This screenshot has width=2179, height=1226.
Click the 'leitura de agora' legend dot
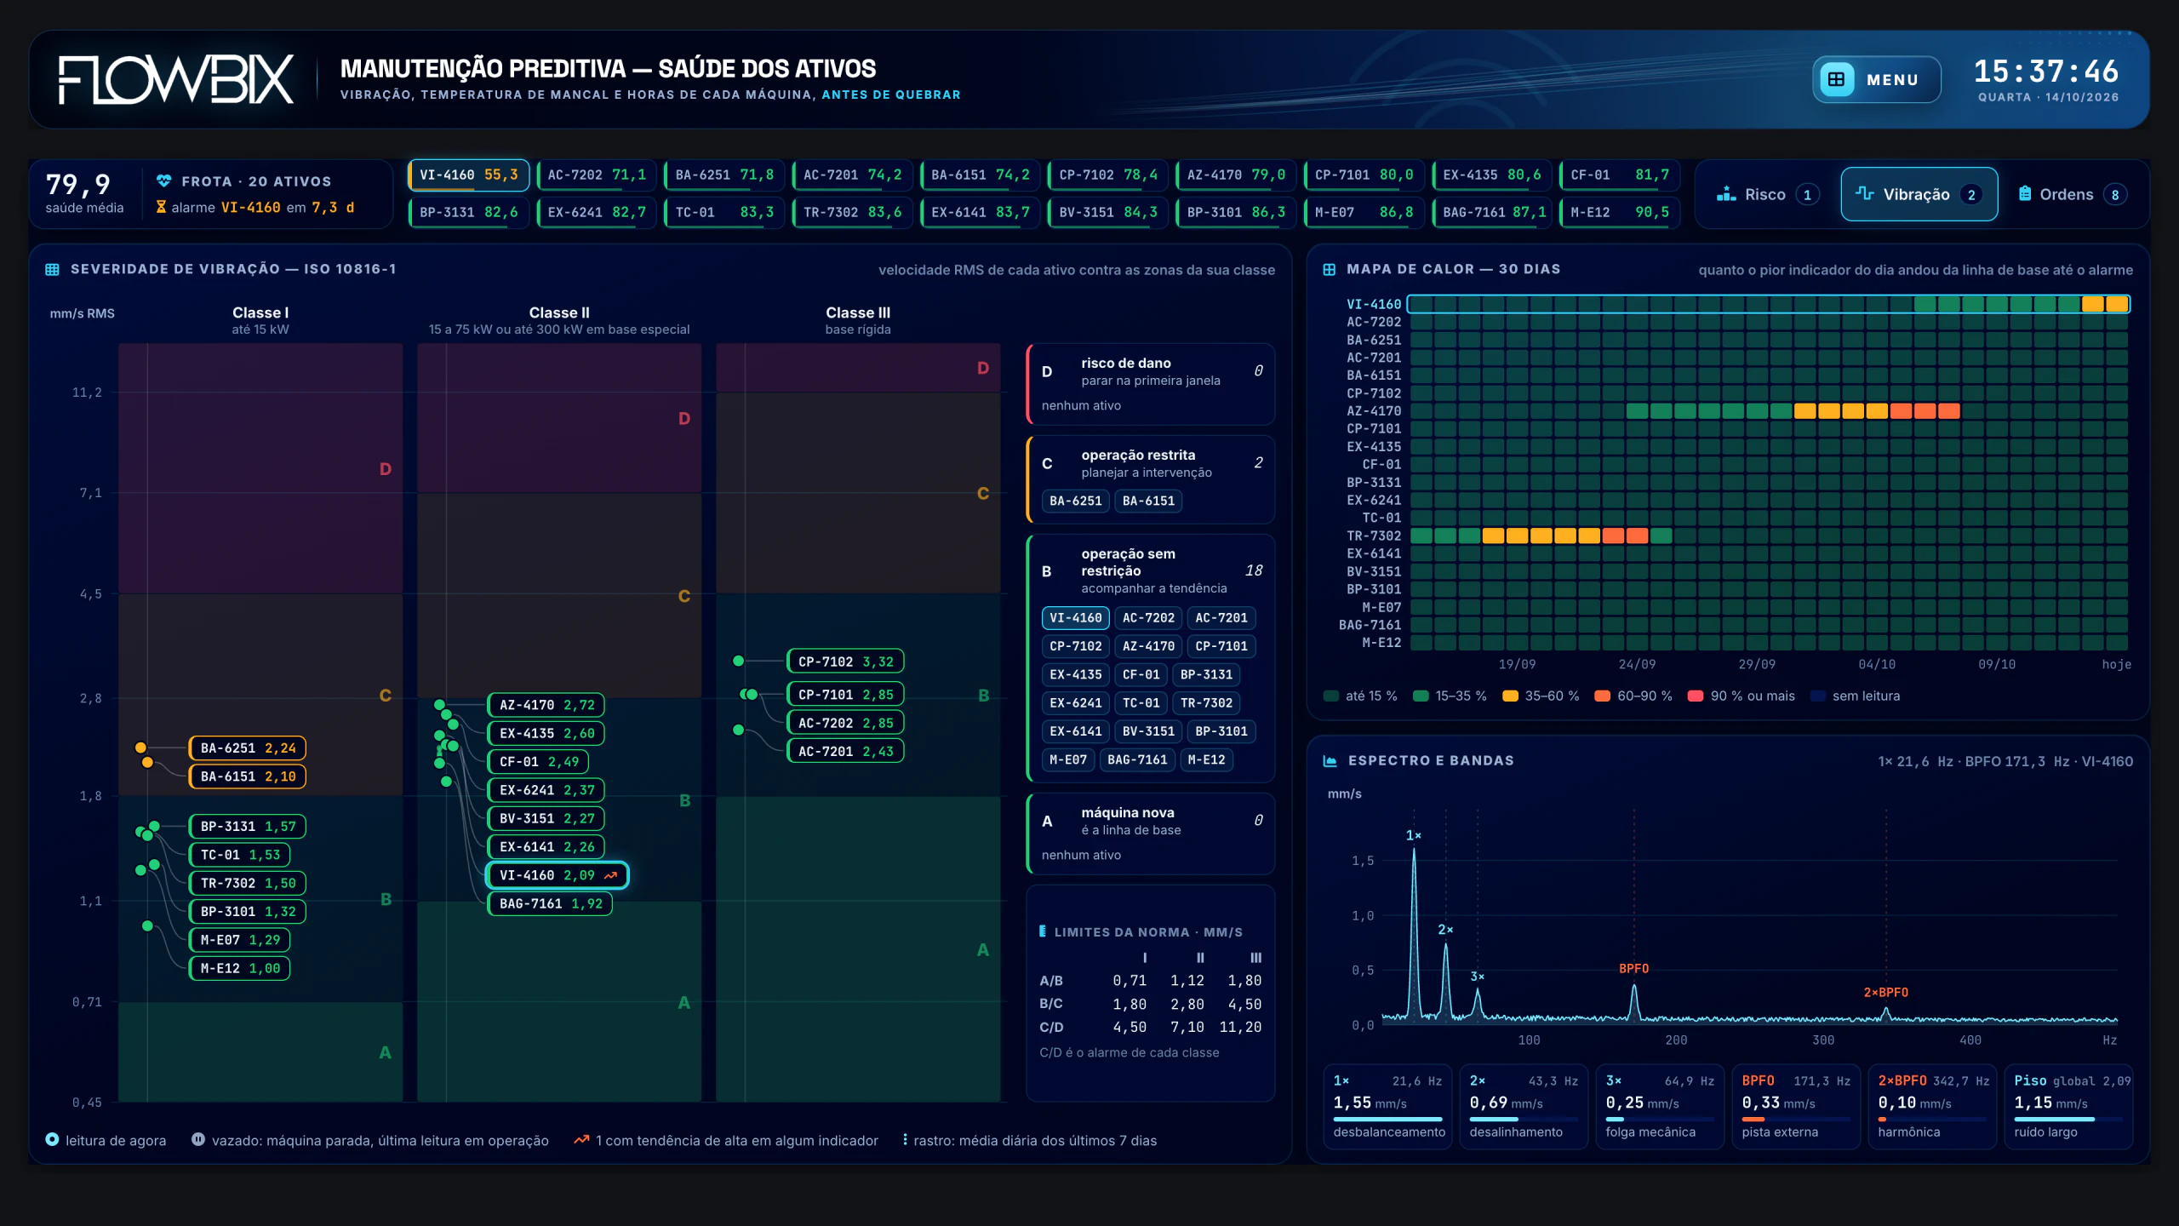52,1139
